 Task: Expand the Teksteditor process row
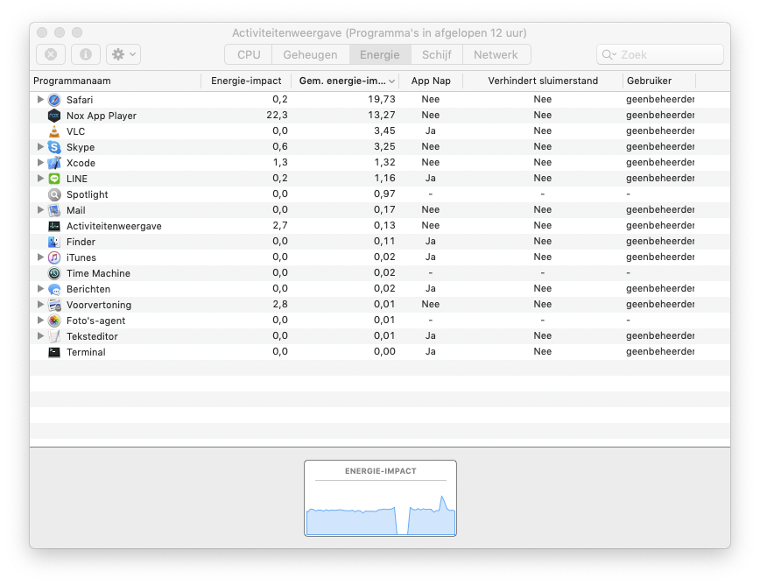[40, 335]
